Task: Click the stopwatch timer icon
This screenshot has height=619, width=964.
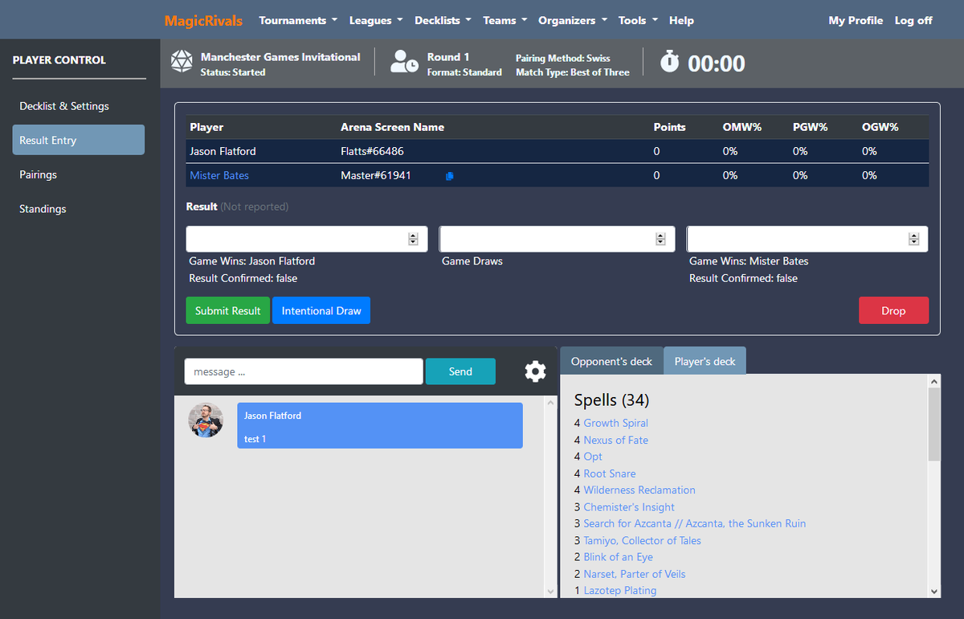Action: (x=670, y=61)
